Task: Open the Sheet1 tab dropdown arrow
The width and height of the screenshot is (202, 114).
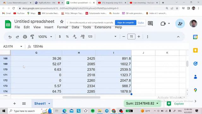Action: point(49,104)
